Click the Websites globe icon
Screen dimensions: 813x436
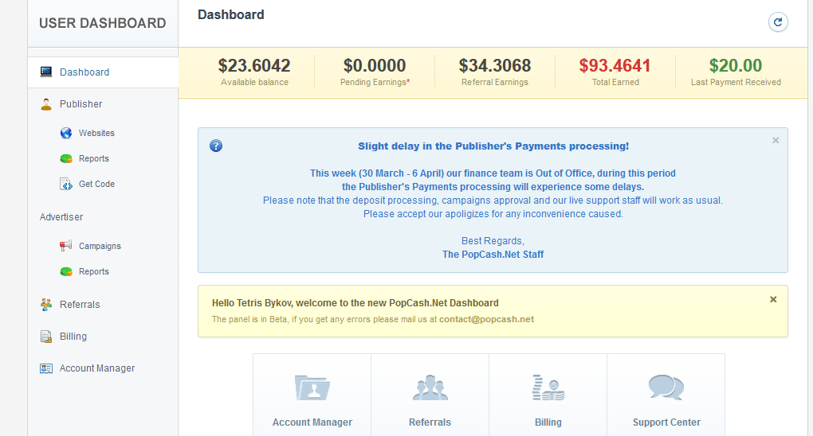coord(66,133)
